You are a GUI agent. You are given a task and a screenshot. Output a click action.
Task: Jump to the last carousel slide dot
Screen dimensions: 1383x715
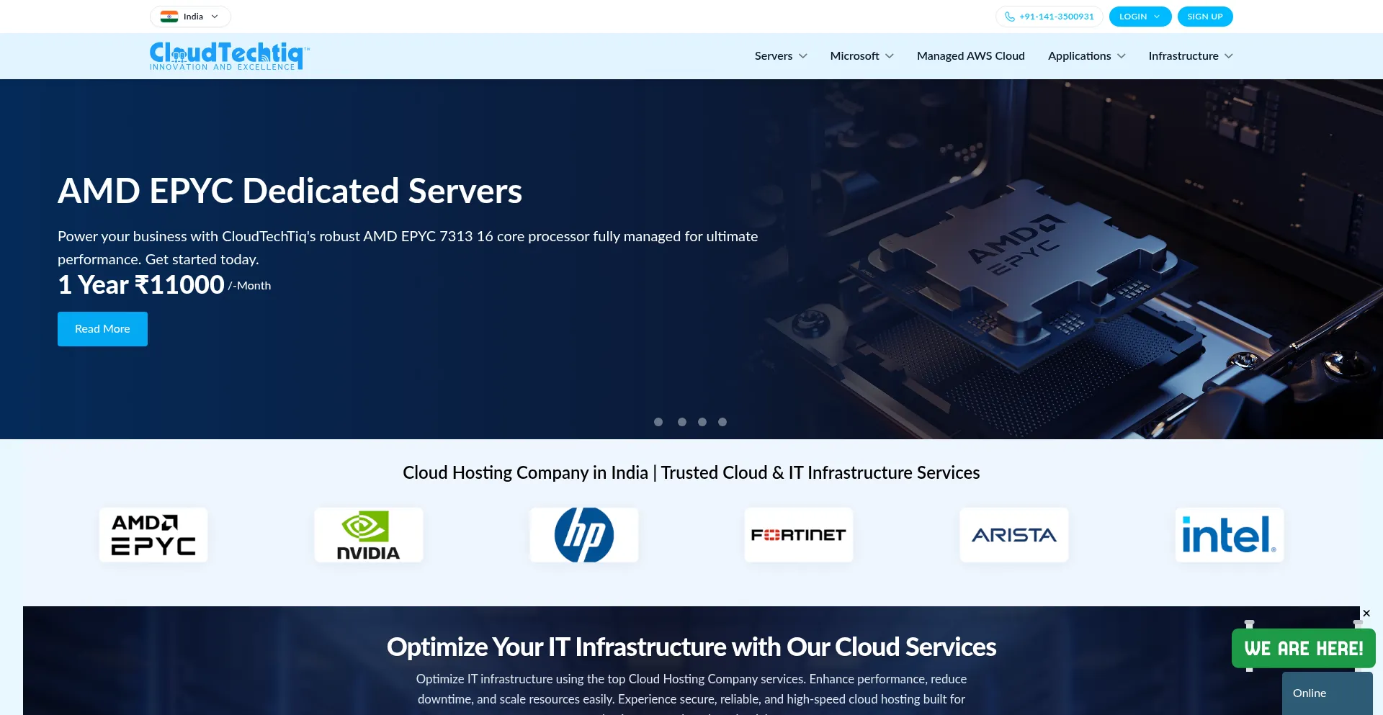tap(722, 422)
